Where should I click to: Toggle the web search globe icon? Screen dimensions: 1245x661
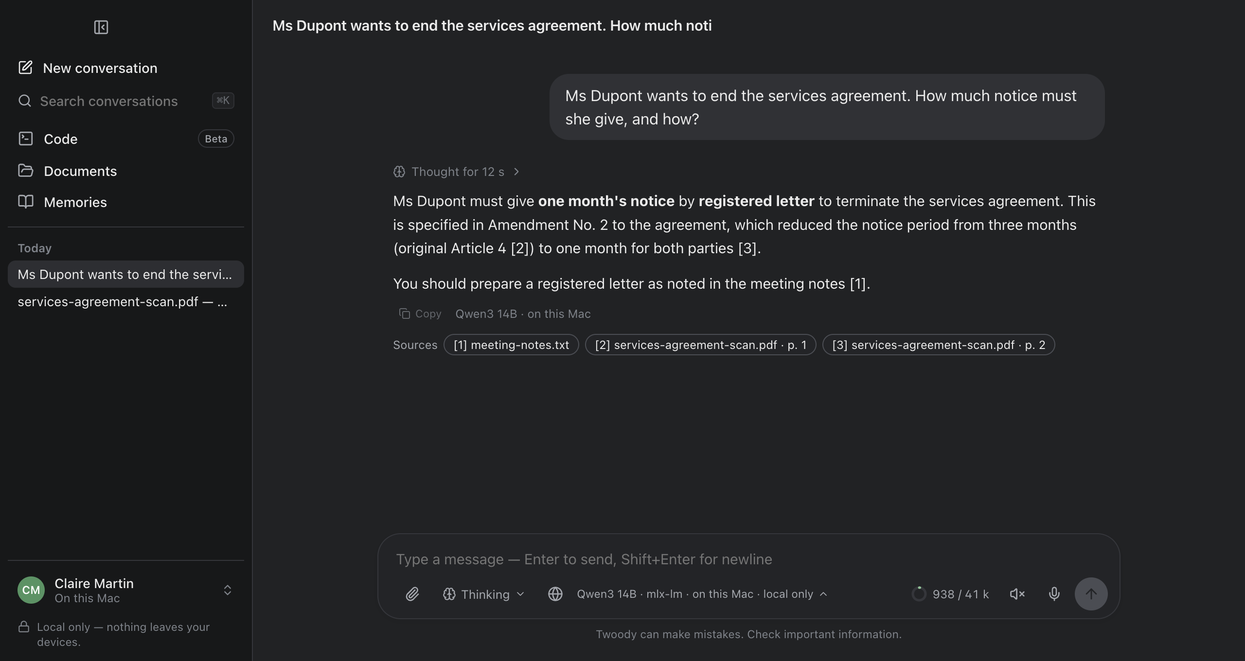coord(555,594)
